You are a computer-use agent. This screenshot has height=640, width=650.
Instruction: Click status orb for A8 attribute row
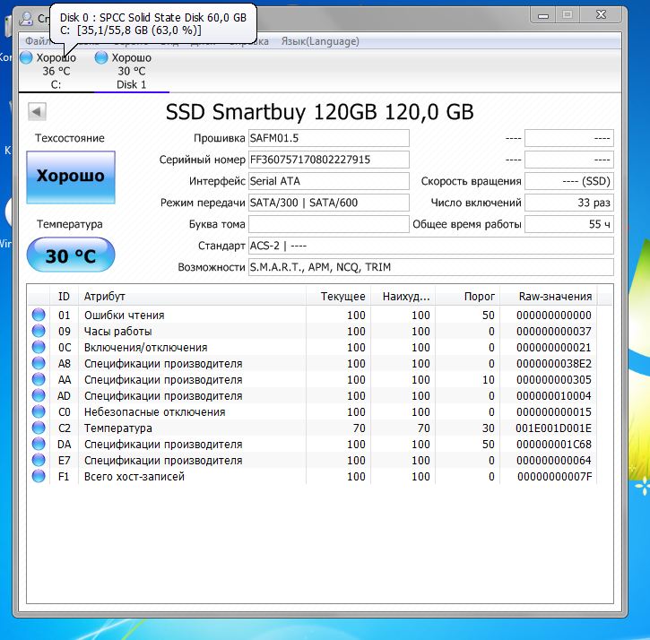pyautogui.click(x=39, y=363)
